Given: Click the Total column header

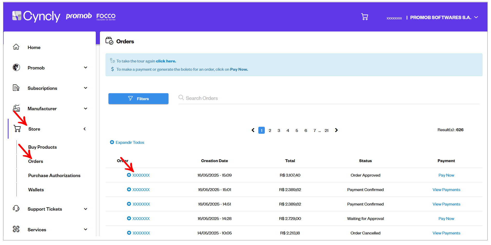Looking at the screenshot, I should click(x=290, y=161).
